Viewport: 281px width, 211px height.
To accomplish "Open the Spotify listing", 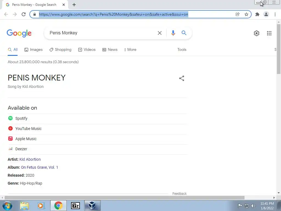I will point(97,118).
